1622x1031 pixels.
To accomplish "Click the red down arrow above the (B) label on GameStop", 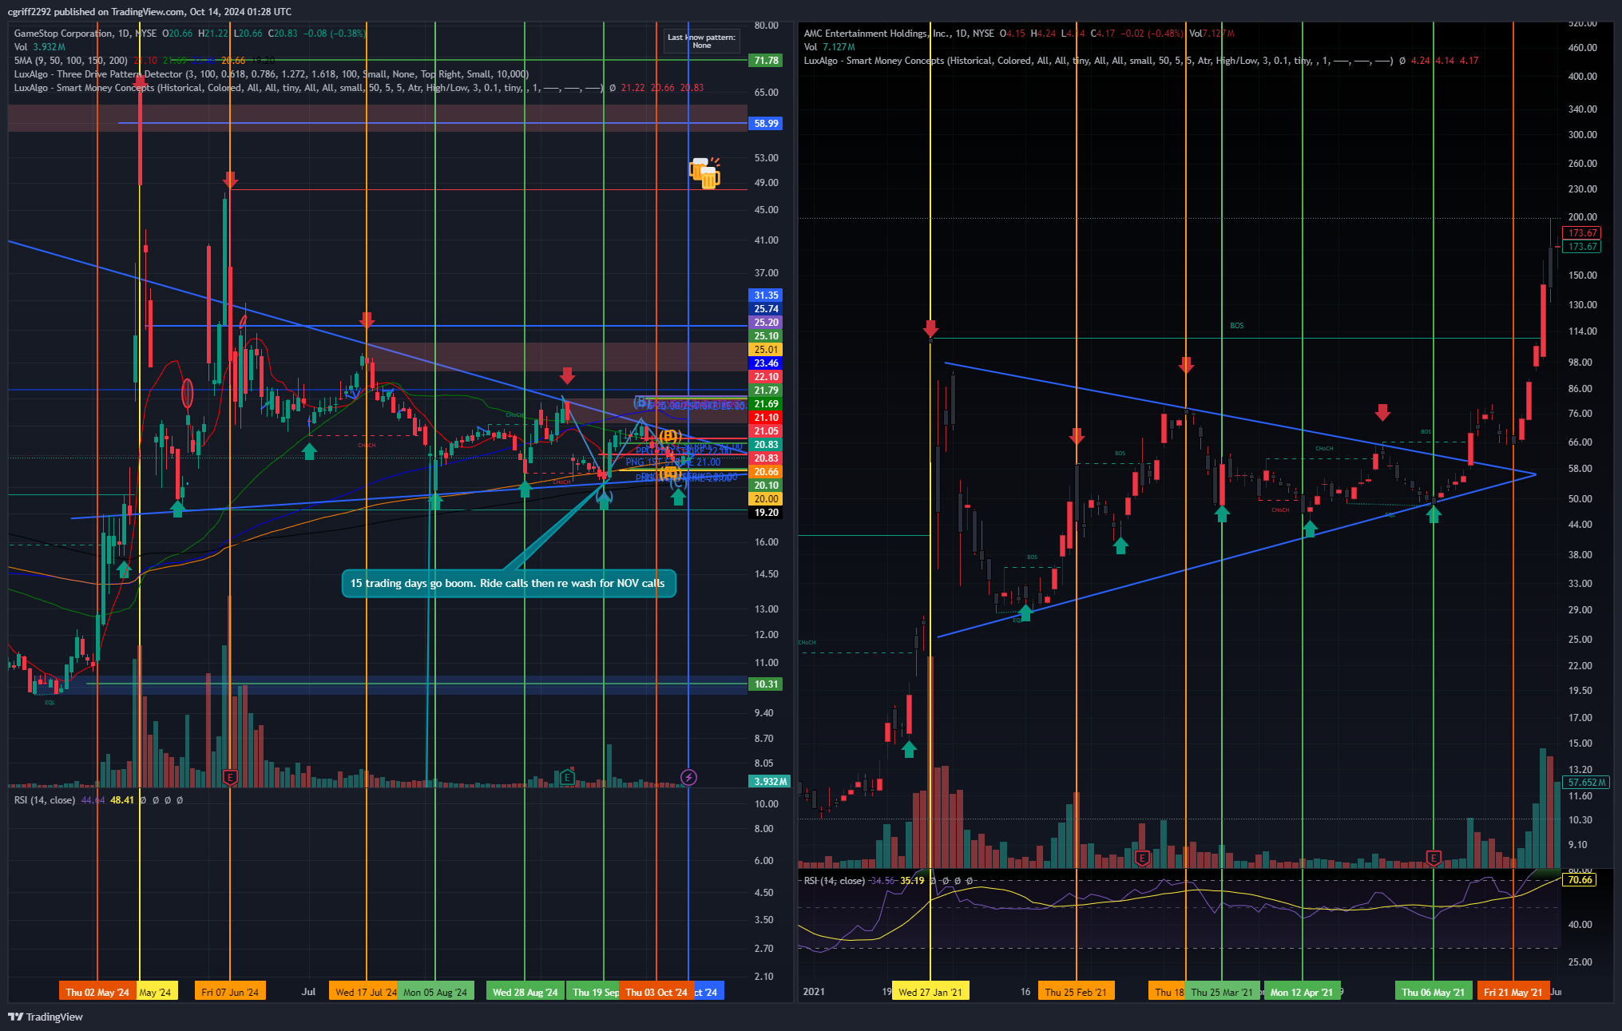I will pos(567,375).
